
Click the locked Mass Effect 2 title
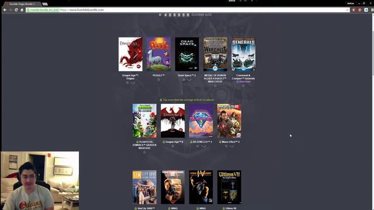(x=229, y=142)
